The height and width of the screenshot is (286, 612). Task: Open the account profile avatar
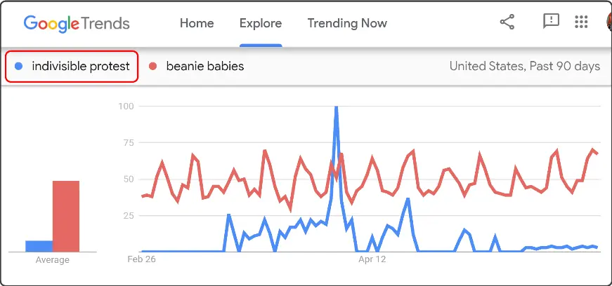(x=609, y=22)
